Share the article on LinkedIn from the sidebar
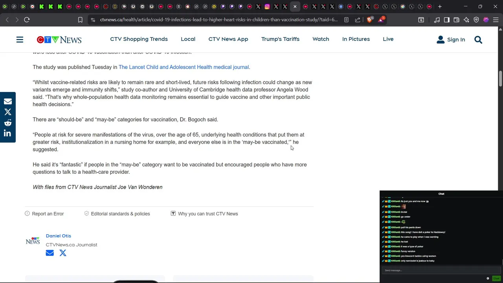Screen dimensions: 503x283 (x=7, y=133)
